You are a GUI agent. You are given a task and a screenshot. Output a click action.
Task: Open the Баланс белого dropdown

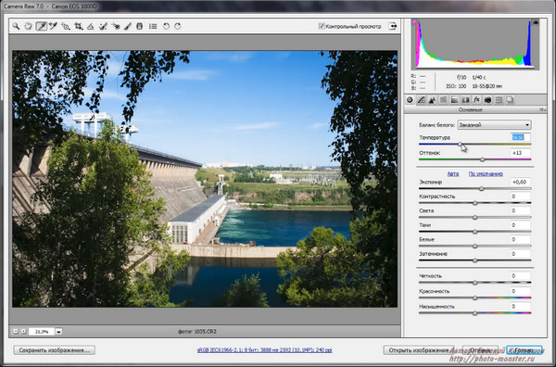[x=494, y=125]
